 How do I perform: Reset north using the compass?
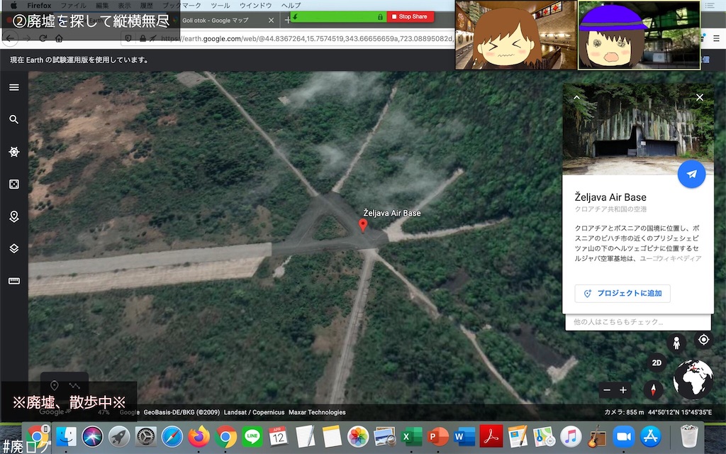[x=653, y=389]
